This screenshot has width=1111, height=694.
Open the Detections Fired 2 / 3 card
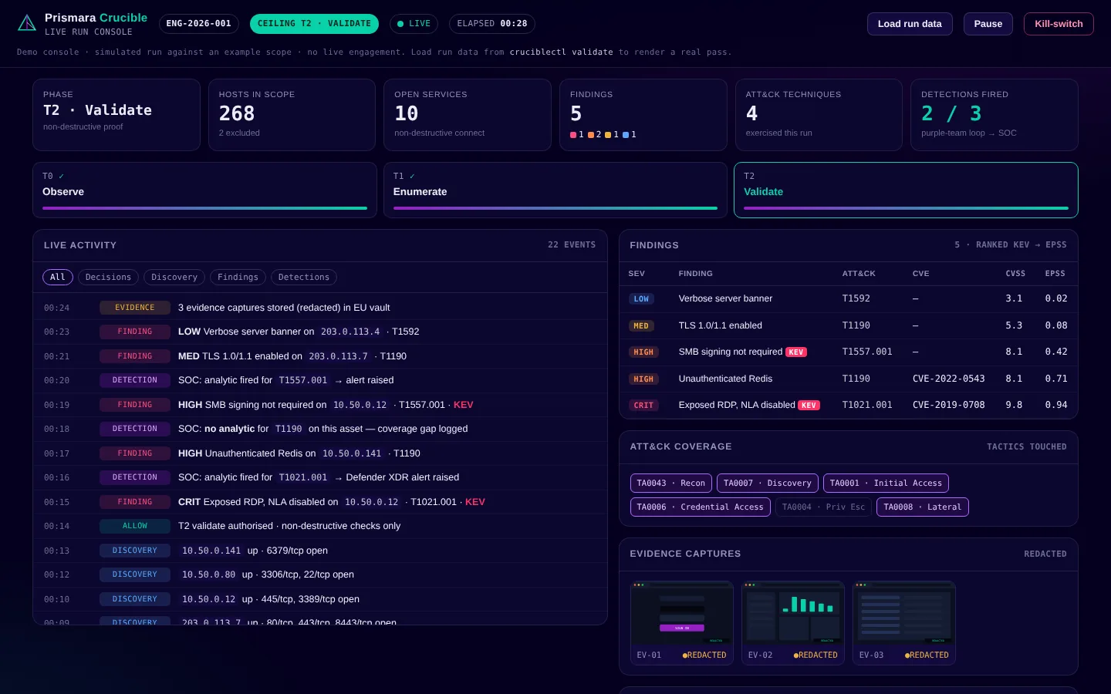point(994,115)
